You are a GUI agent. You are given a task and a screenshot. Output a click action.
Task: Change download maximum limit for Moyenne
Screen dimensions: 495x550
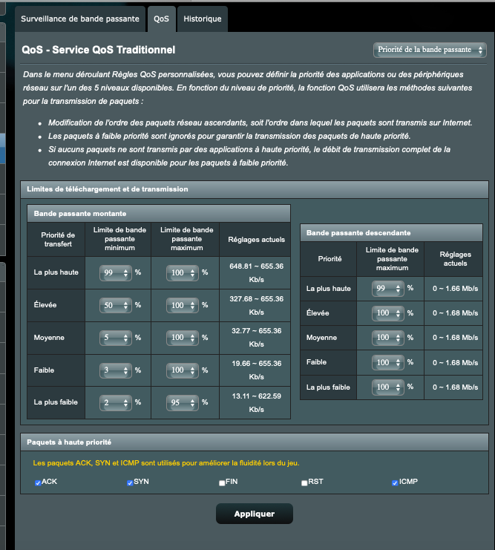[388, 338]
